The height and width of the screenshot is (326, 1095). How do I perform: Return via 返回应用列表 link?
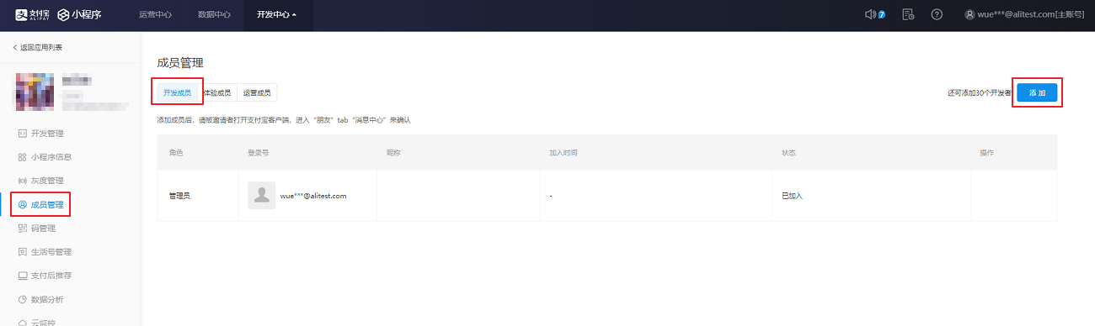[37, 47]
